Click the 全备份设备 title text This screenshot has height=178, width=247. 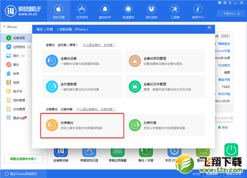click(x=68, y=59)
